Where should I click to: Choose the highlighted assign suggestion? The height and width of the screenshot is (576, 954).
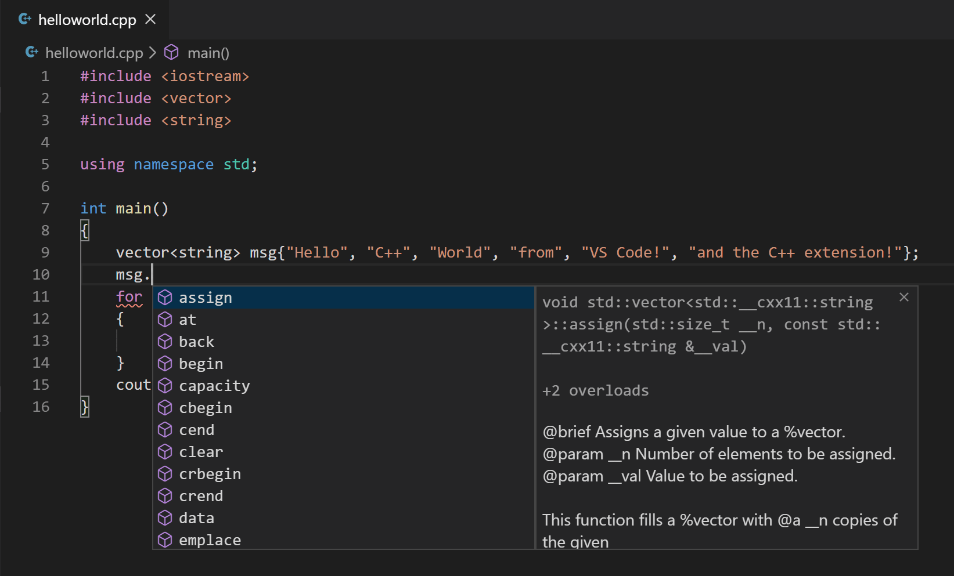coord(206,297)
